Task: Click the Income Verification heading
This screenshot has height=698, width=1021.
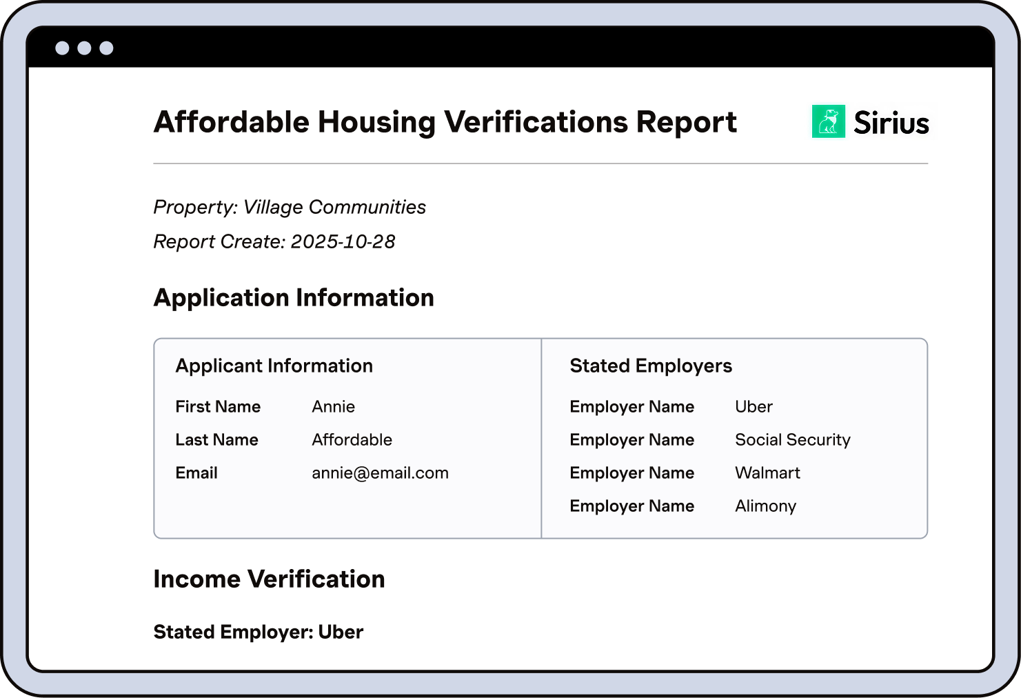Action: (x=270, y=579)
